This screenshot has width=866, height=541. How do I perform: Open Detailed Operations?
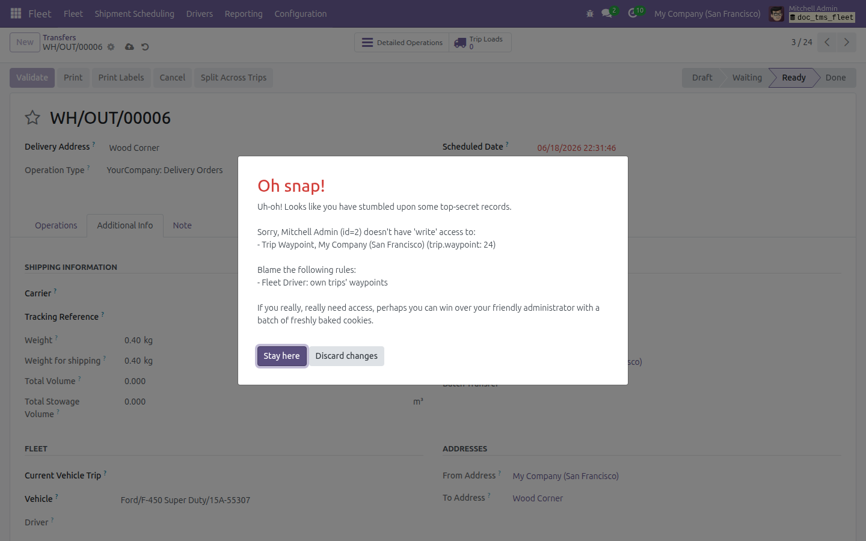tap(402, 42)
